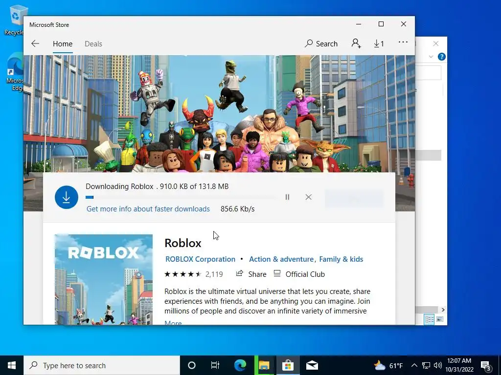
Task: Click the round blue download icon
Action: 67,197
